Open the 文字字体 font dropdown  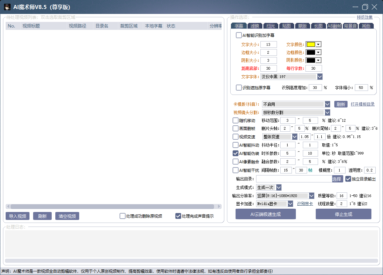(320, 77)
